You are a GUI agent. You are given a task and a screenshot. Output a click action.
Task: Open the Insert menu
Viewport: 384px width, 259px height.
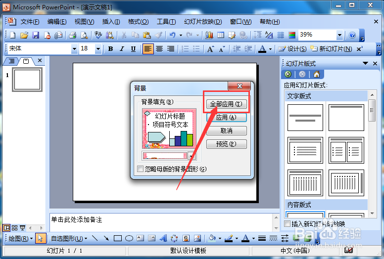point(111,22)
